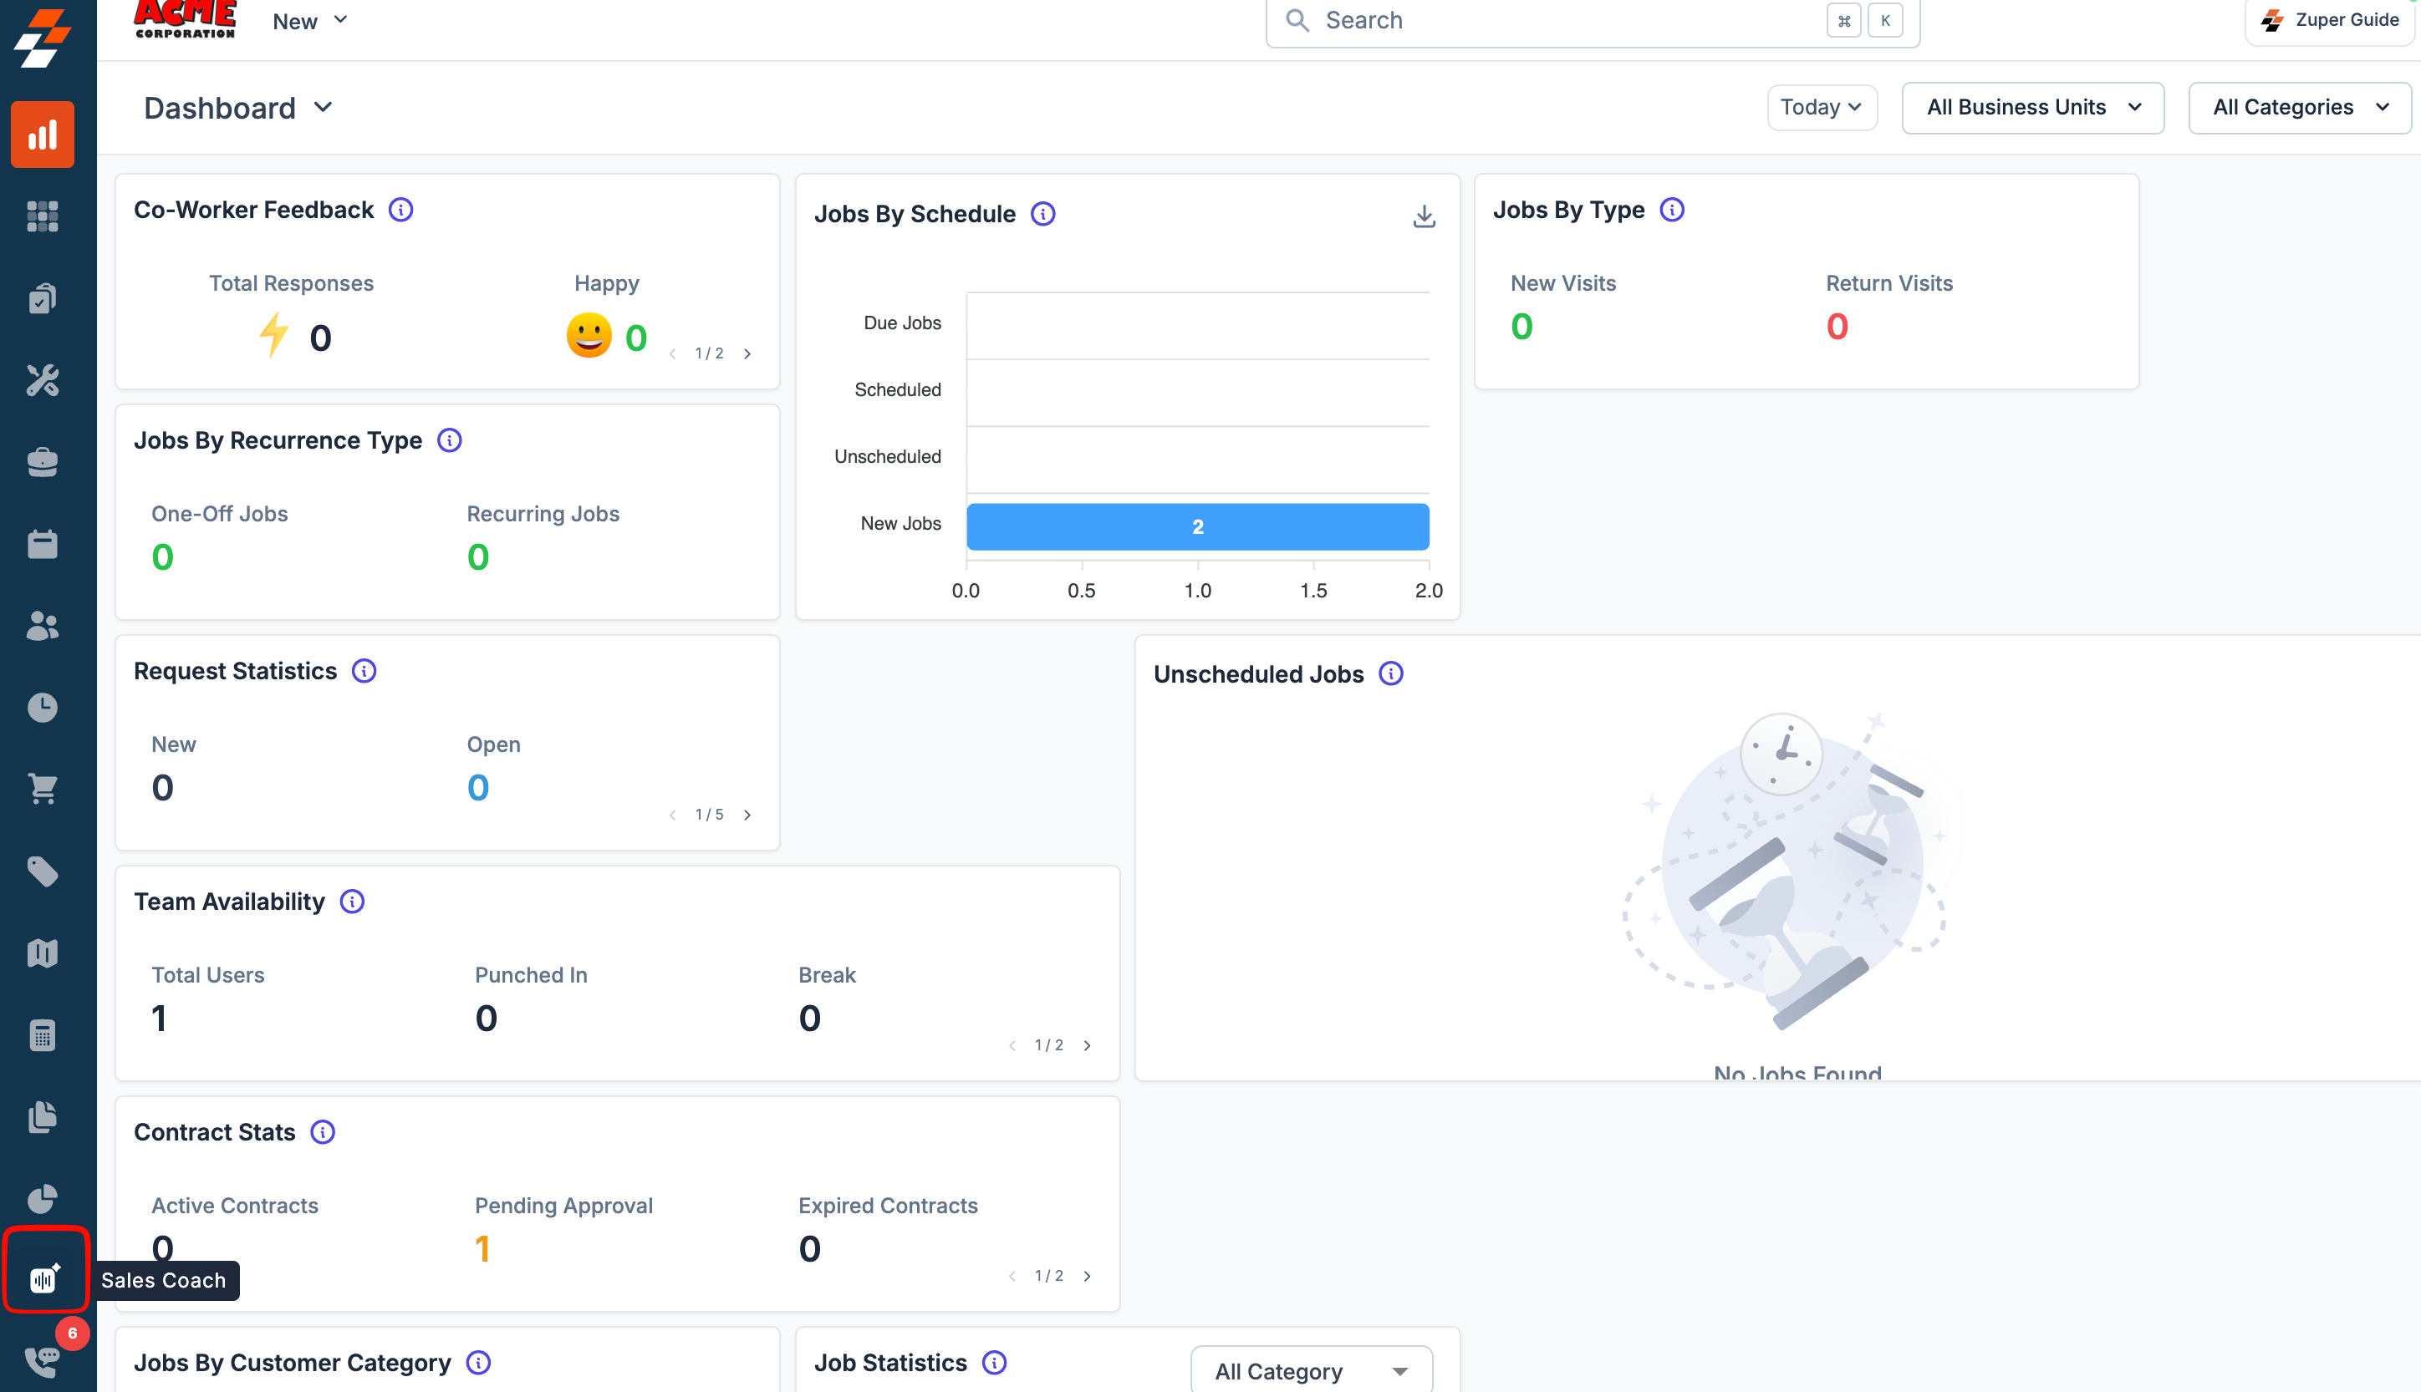The width and height of the screenshot is (2421, 1392).
Task: Click info icon beside Jobs By Type
Action: click(1672, 211)
